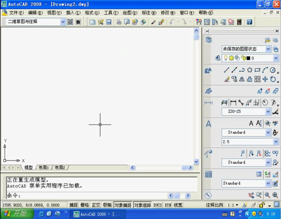The height and width of the screenshot is (219, 281).
Task: Click the Insert Table icon
Action: click(x=258, y=174)
